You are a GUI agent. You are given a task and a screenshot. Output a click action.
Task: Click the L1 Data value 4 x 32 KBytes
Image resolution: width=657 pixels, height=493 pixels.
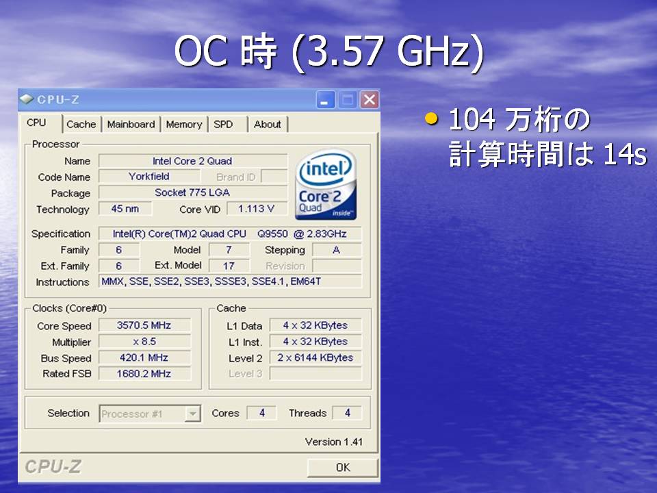(315, 325)
